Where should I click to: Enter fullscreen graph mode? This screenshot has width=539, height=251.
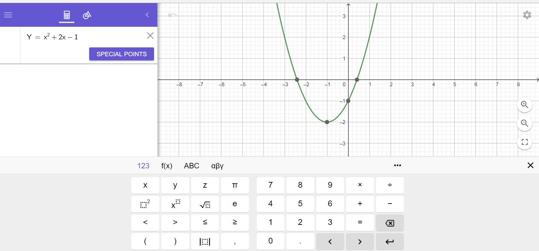tap(524, 142)
